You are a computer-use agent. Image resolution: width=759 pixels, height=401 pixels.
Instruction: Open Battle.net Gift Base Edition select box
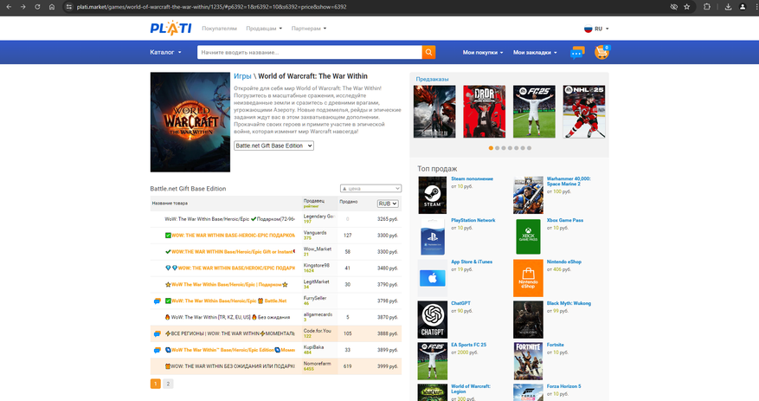273,146
